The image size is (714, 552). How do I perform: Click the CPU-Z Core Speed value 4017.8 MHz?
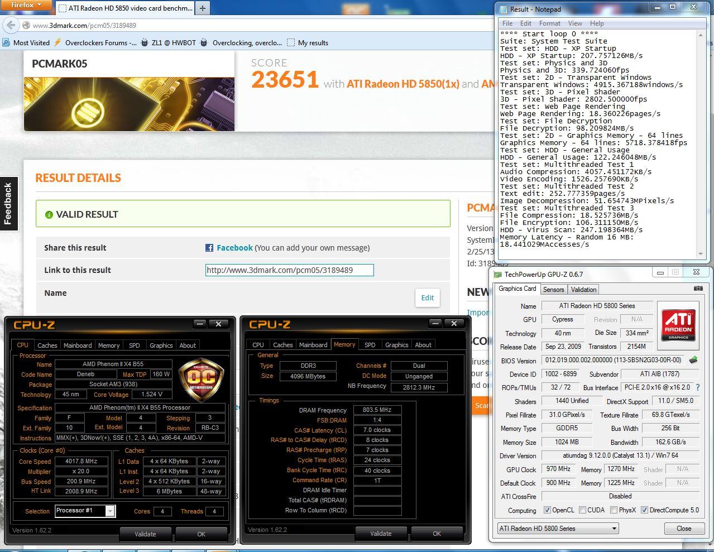click(82, 462)
